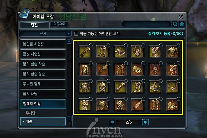
Task: Expand the '태란' tree entry
Action: (43, 121)
